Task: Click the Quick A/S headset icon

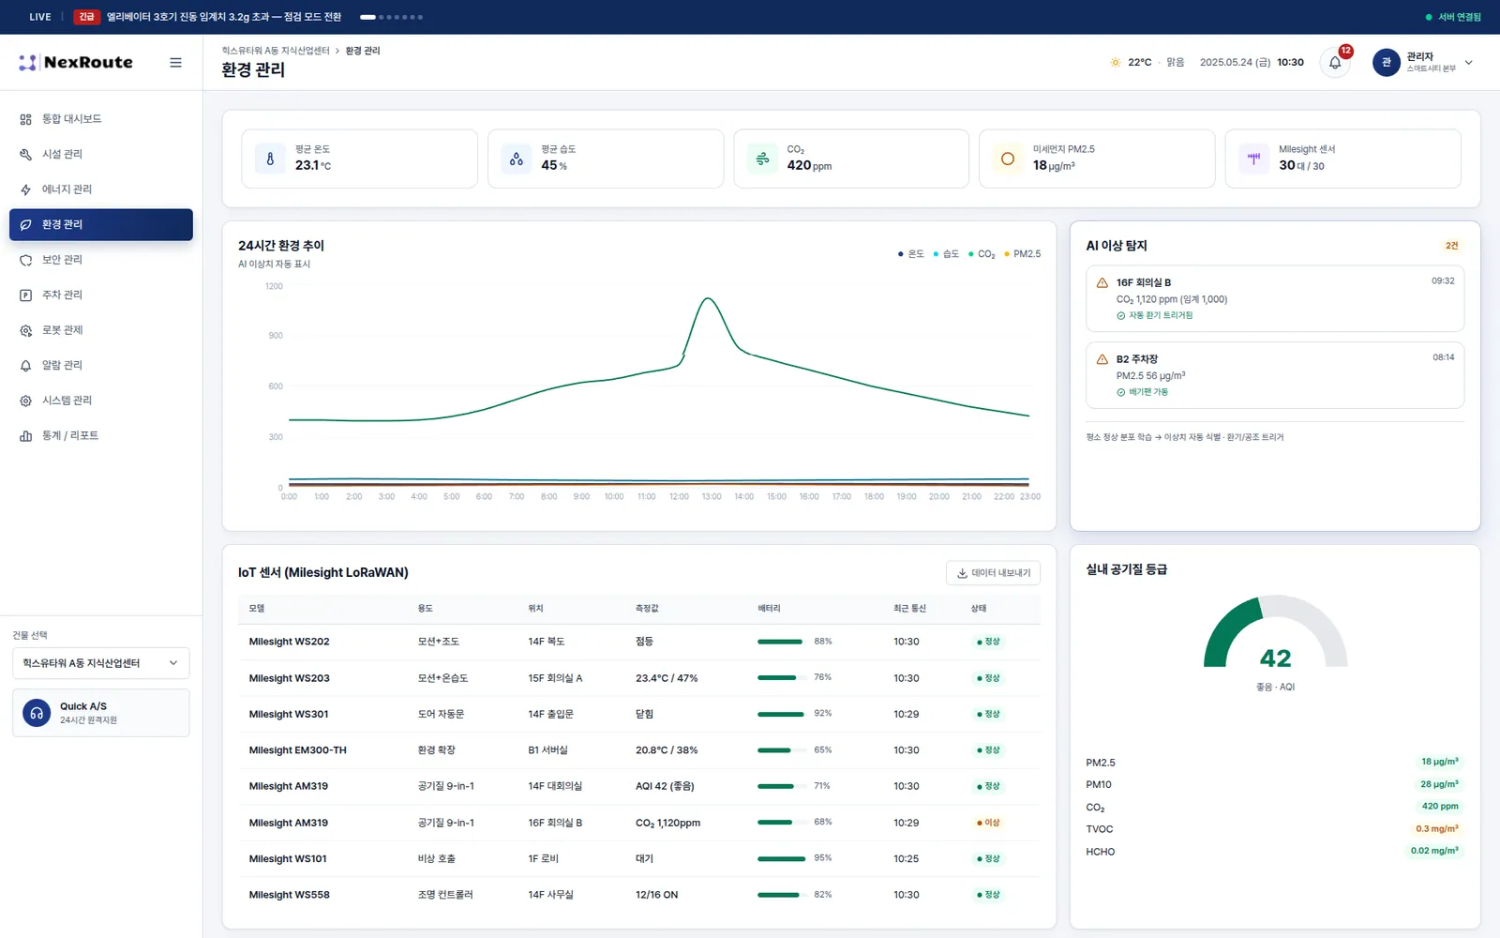Action: tap(37, 713)
